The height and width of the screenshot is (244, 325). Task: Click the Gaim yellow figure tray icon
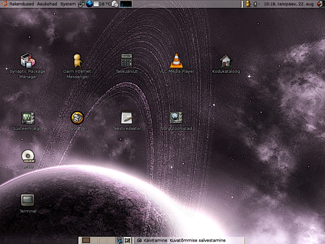248,4
